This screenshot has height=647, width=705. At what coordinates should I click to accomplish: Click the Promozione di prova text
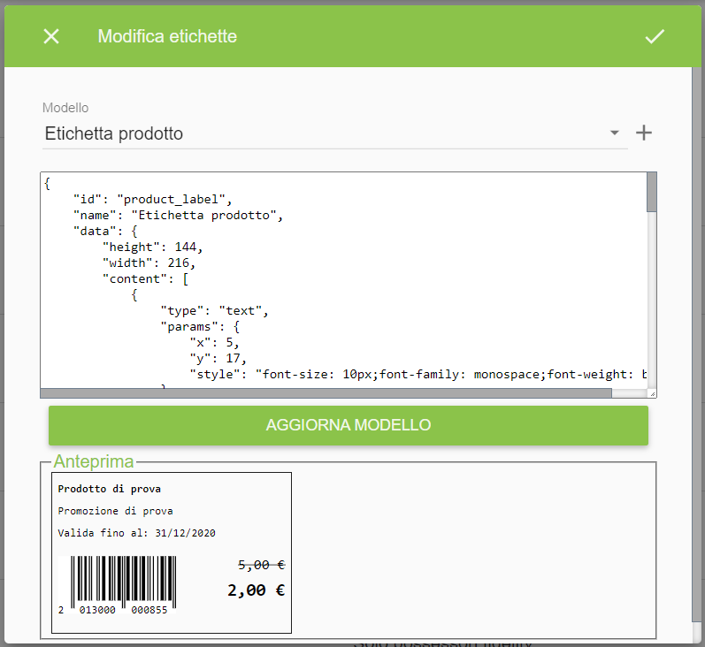tap(115, 511)
